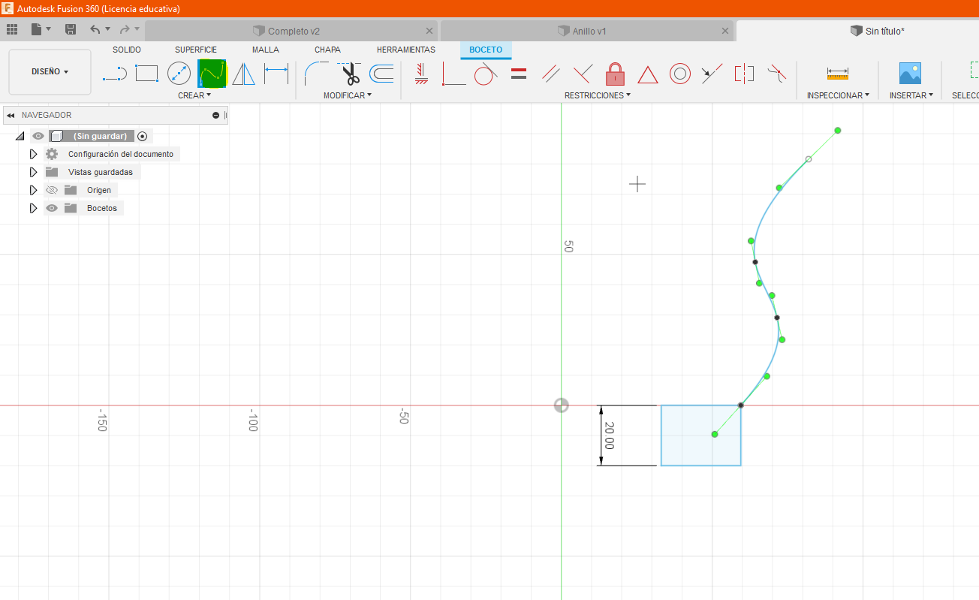
Task: Click inside the light blue square profile
Action: (x=700, y=436)
